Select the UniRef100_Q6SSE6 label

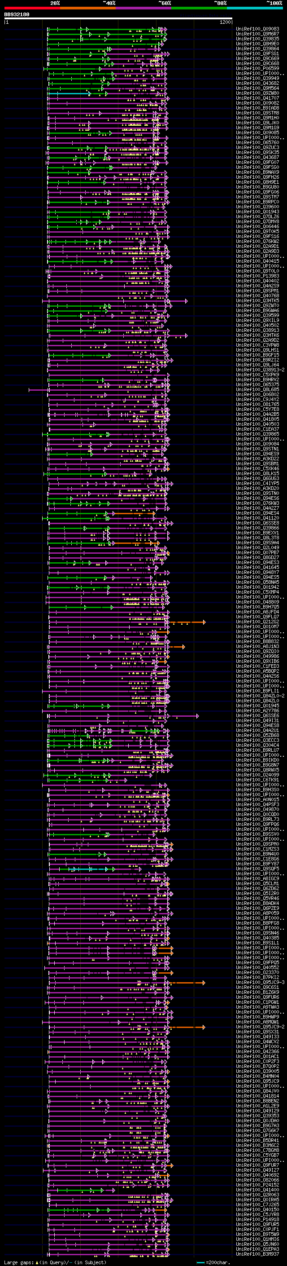pos(257,716)
